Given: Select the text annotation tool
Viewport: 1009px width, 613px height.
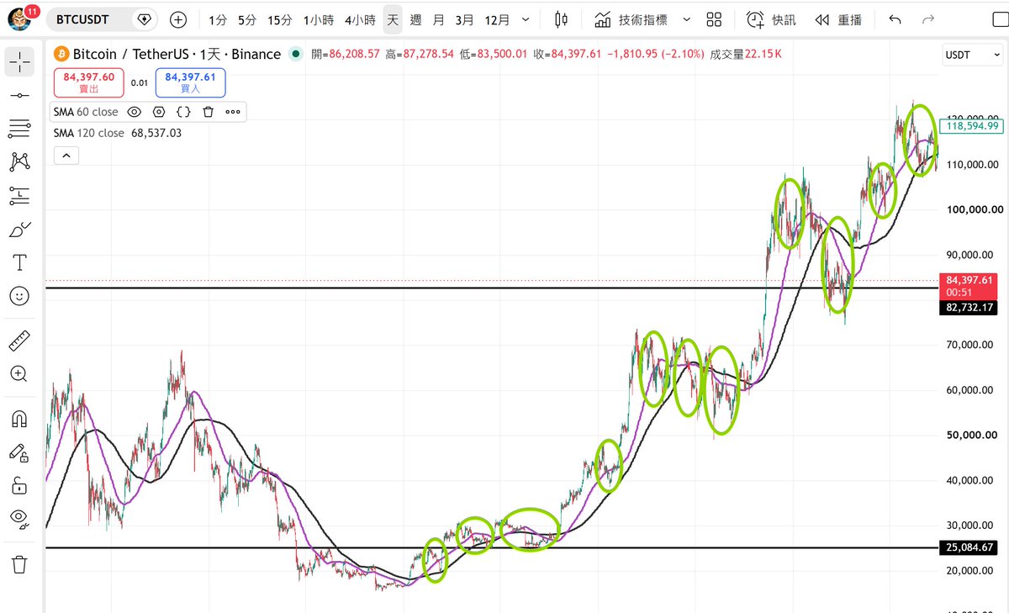Looking at the screenshot, I should [x=19, y=262].
